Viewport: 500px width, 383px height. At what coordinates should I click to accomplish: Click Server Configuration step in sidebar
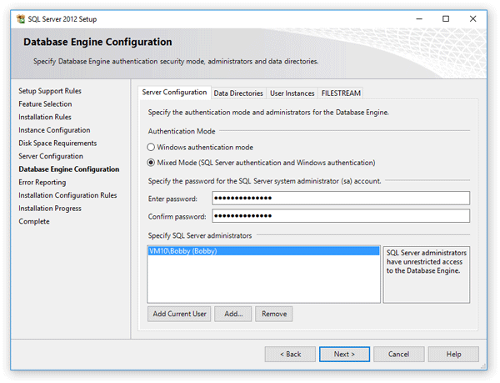(x=51, y=156)
